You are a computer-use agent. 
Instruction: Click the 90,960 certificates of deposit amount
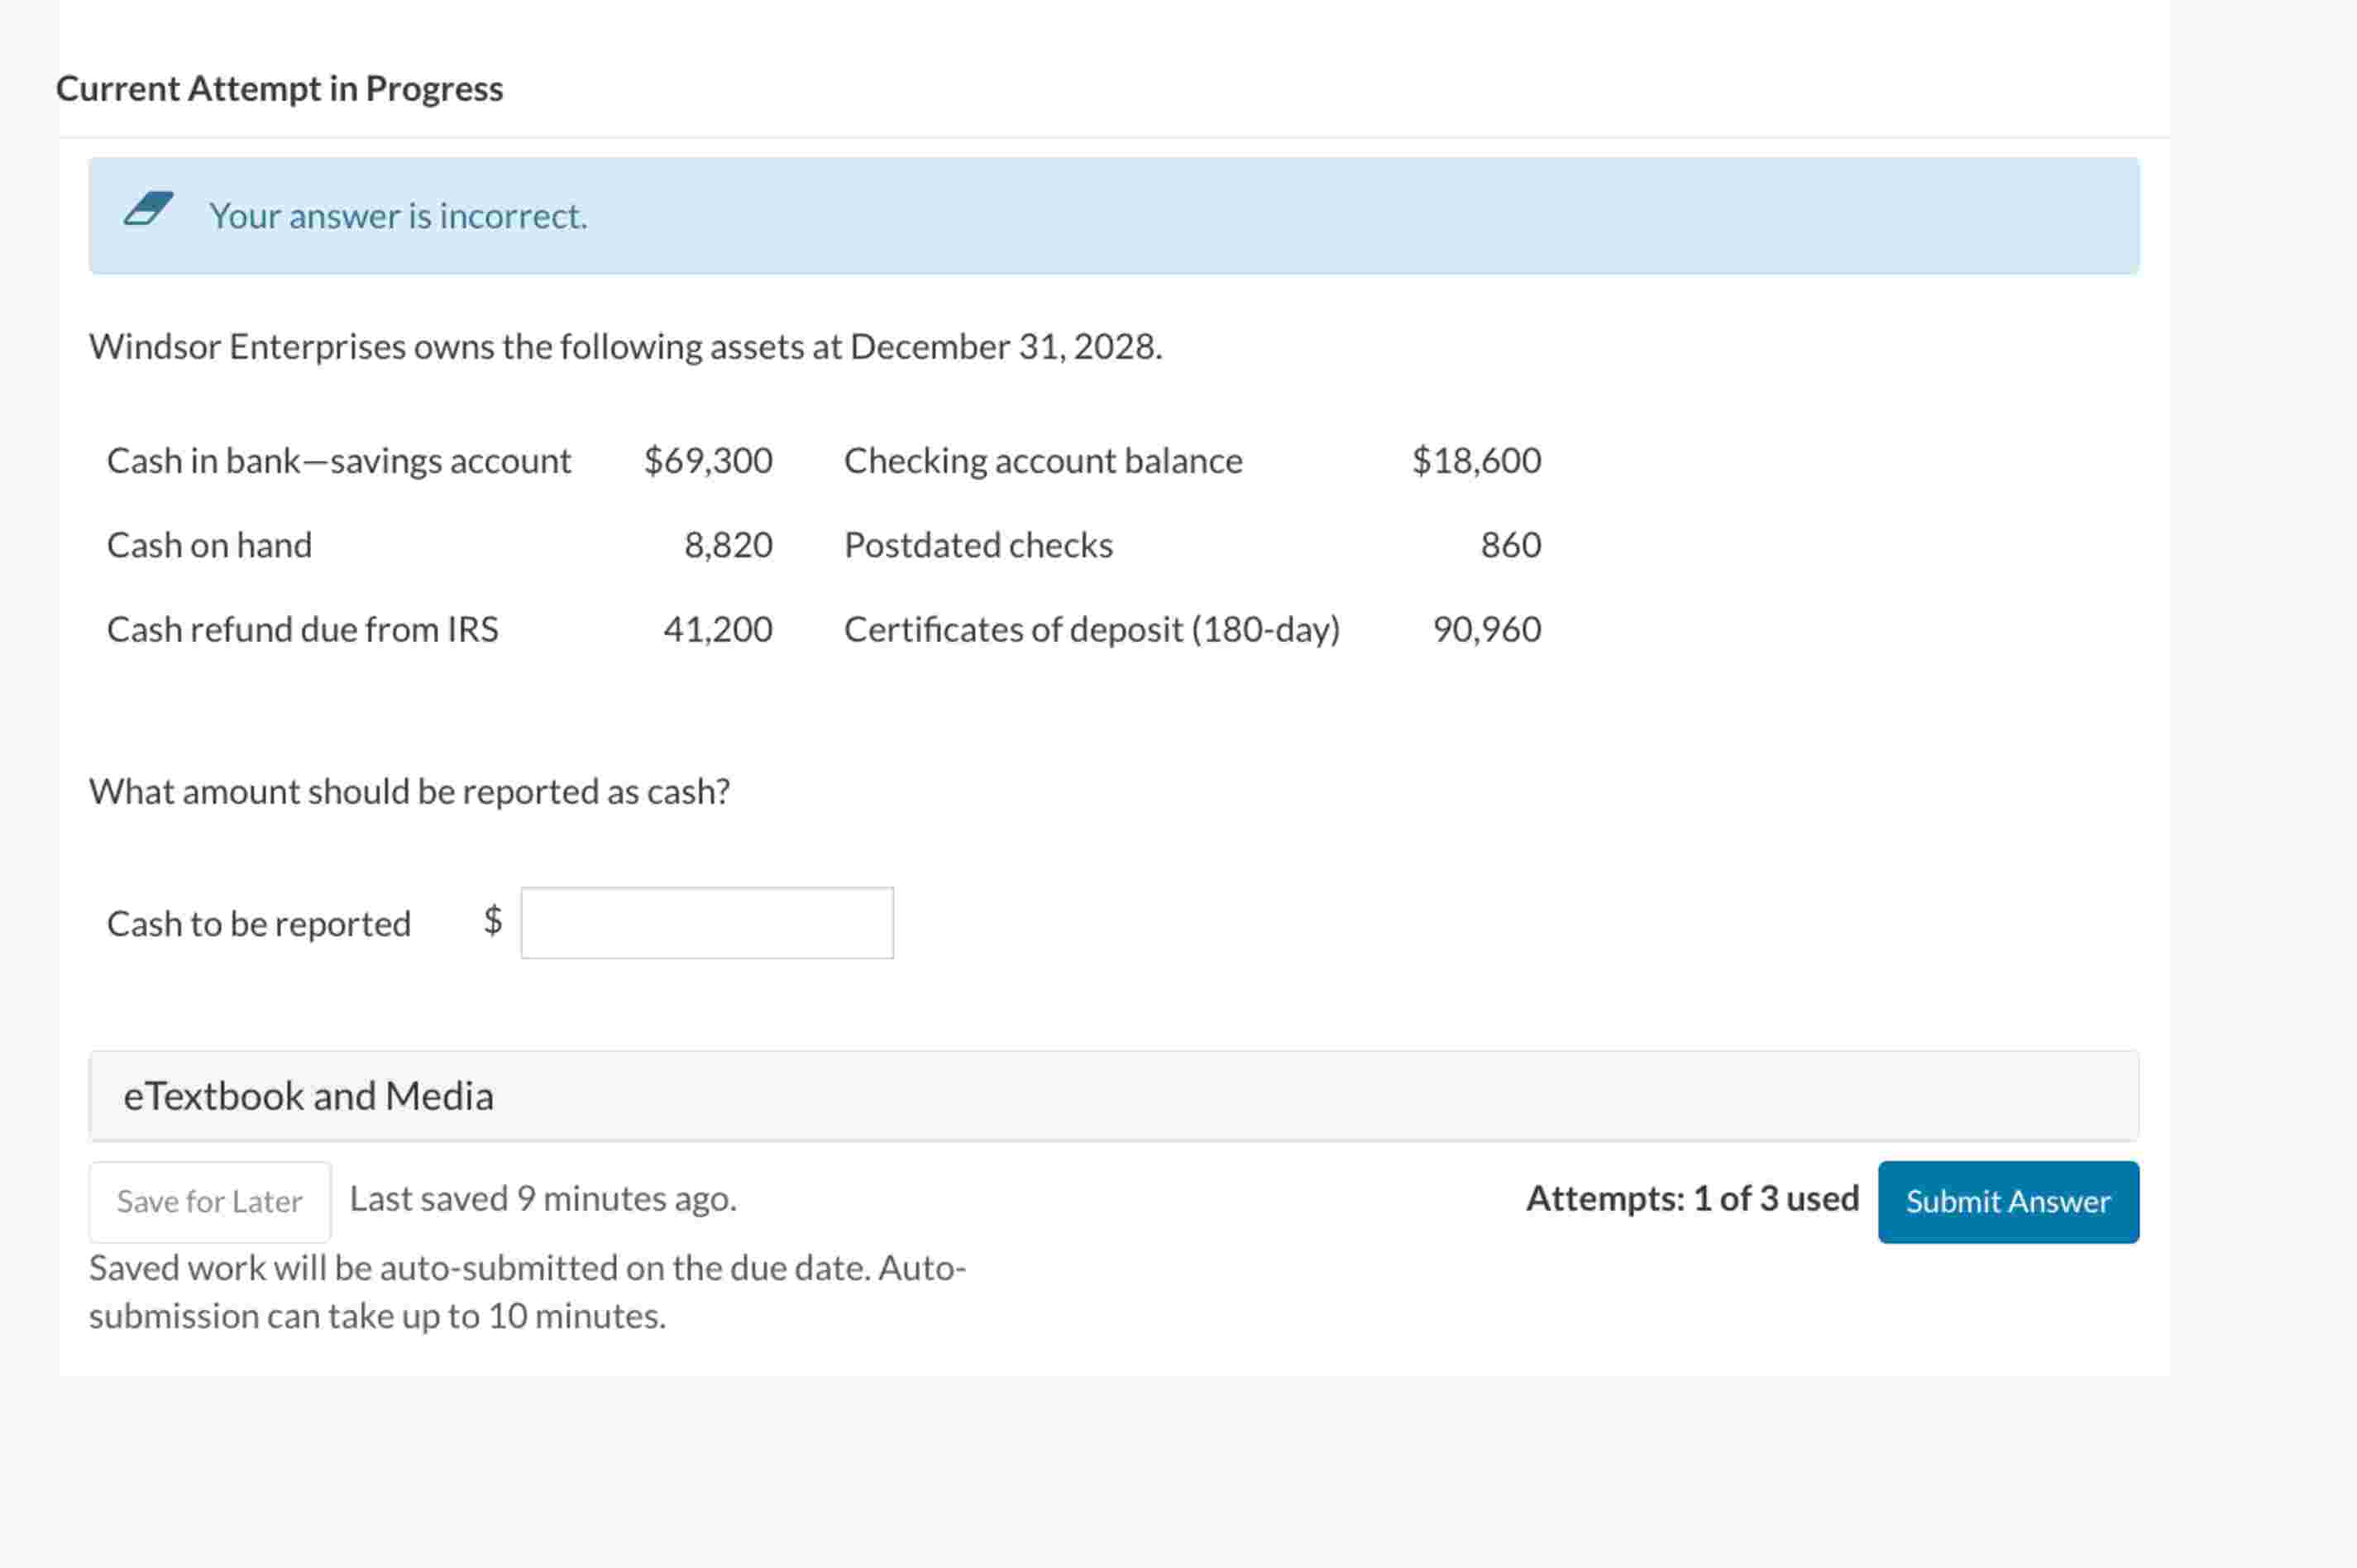pos(1486,629)
